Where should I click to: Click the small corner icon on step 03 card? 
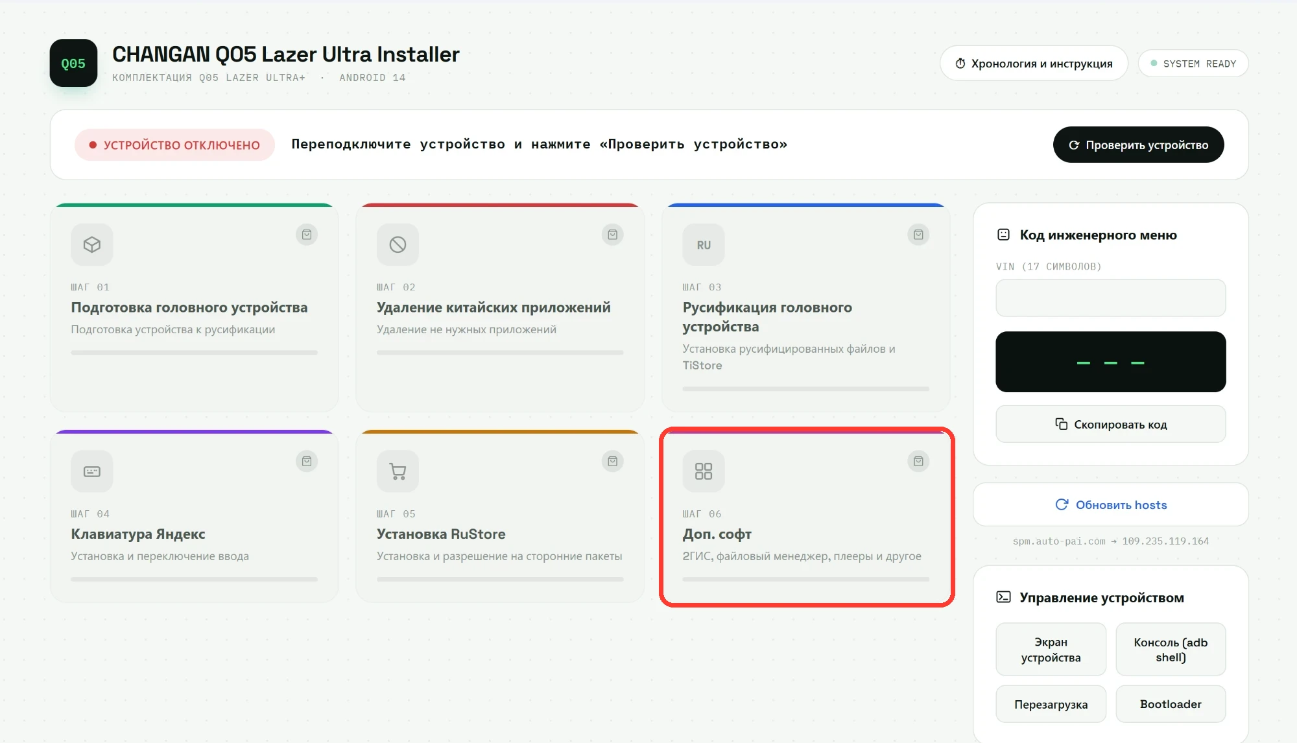(x=918, y=235)
